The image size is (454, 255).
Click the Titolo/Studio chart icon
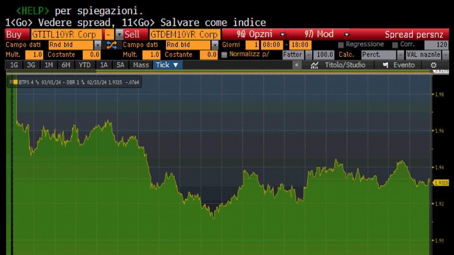coord(314,65)
